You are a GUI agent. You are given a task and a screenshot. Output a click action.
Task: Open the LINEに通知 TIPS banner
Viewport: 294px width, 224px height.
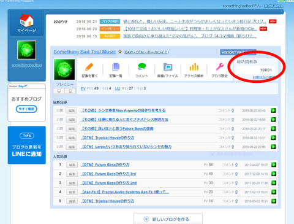tap(27, 145)
